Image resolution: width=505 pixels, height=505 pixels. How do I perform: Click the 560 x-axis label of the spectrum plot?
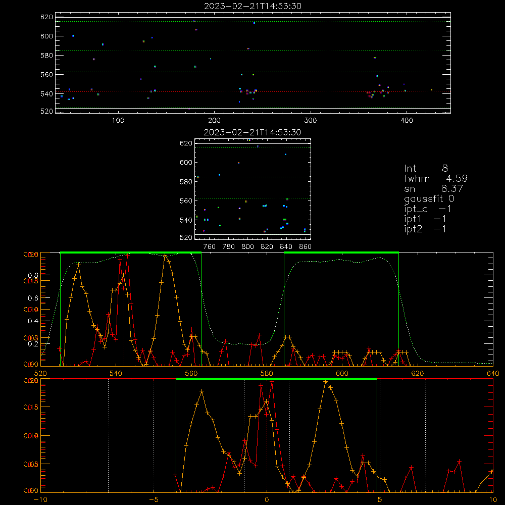(191, 374)
